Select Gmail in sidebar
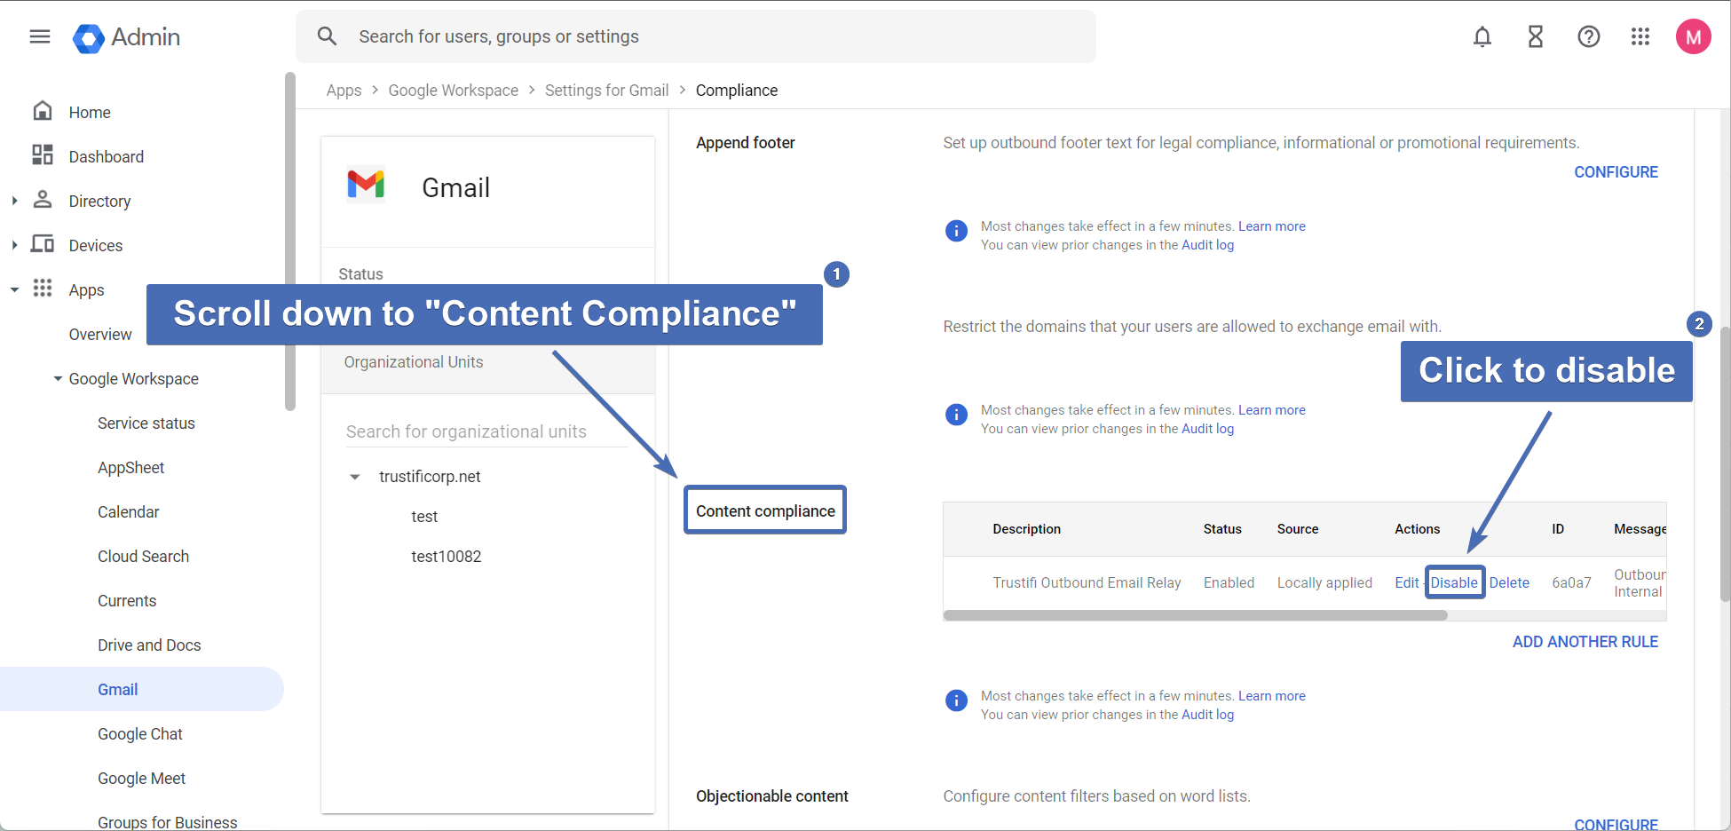The image size is (1731, 831). (142, 689)
